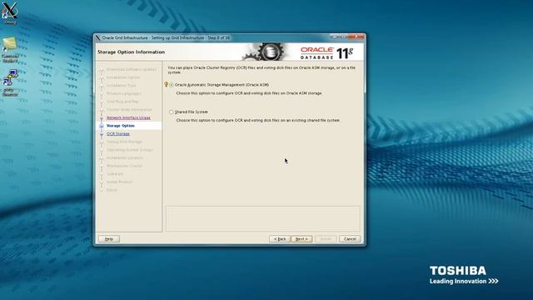Go back with the Back button
The height and width of the screenshot is (300, 533).
(280, 239)
